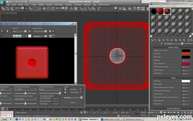Open the Graph Editors menu

59,5
